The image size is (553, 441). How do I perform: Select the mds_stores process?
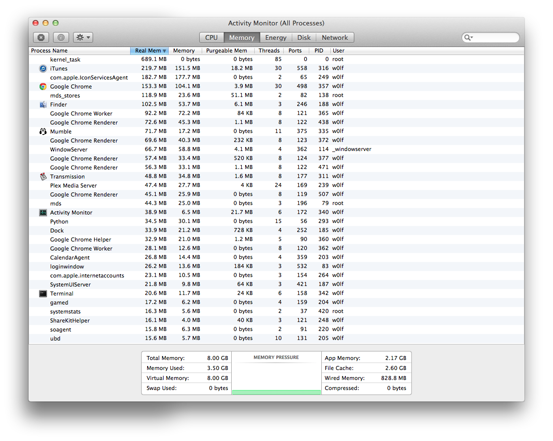[276, 95]
